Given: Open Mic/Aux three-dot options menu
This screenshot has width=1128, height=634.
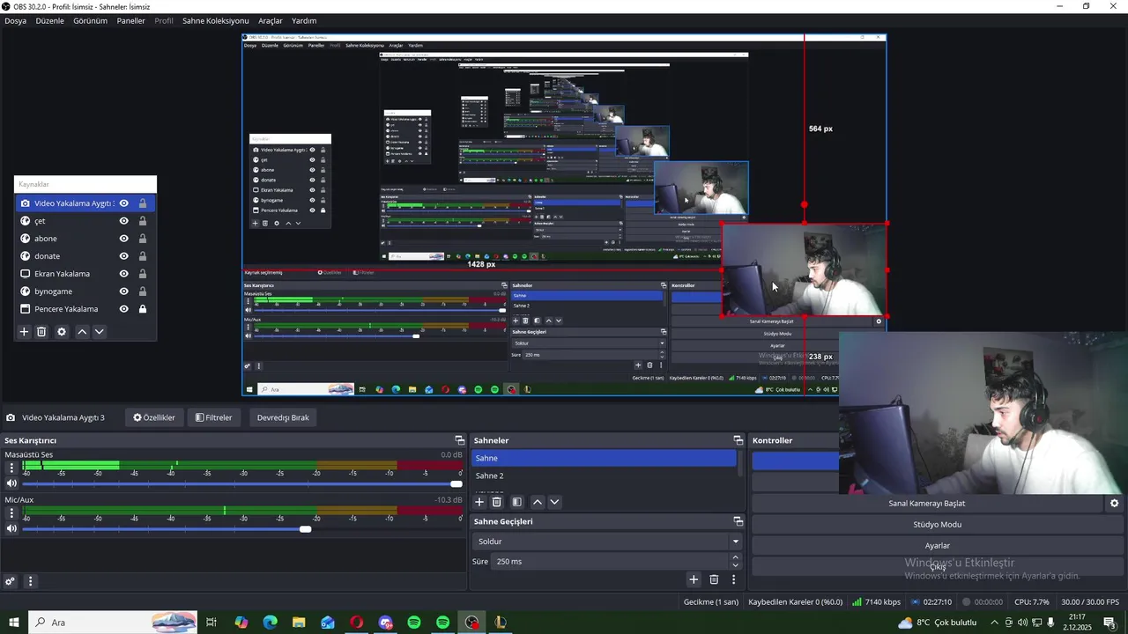Looking at the screenshot, I should coord(11,512).
